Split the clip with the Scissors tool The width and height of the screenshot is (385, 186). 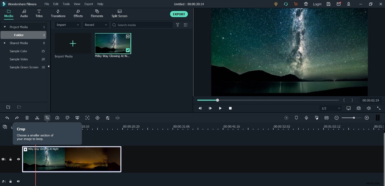click(x=37, y=118)
